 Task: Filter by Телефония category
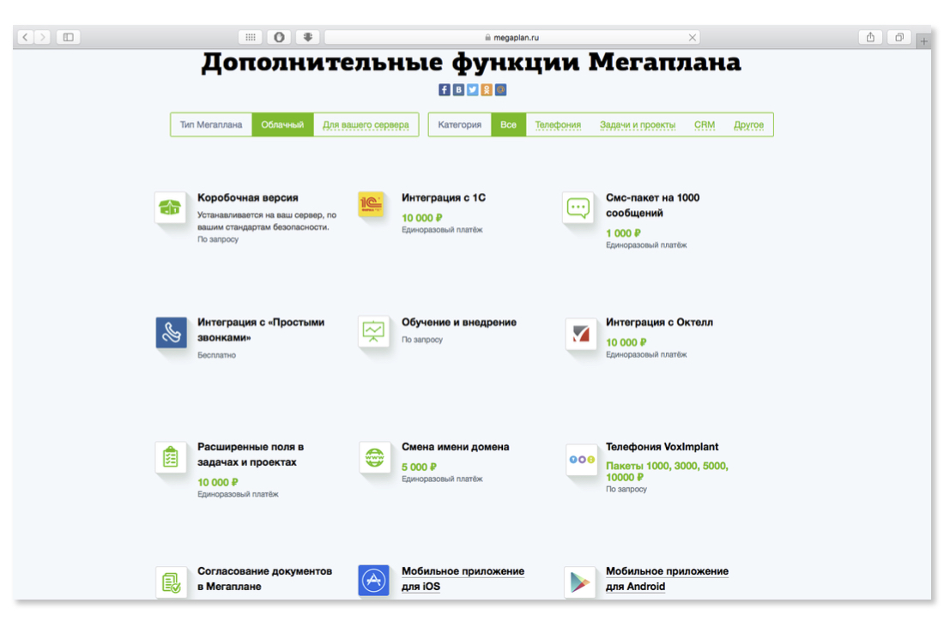tap(558, 124)
